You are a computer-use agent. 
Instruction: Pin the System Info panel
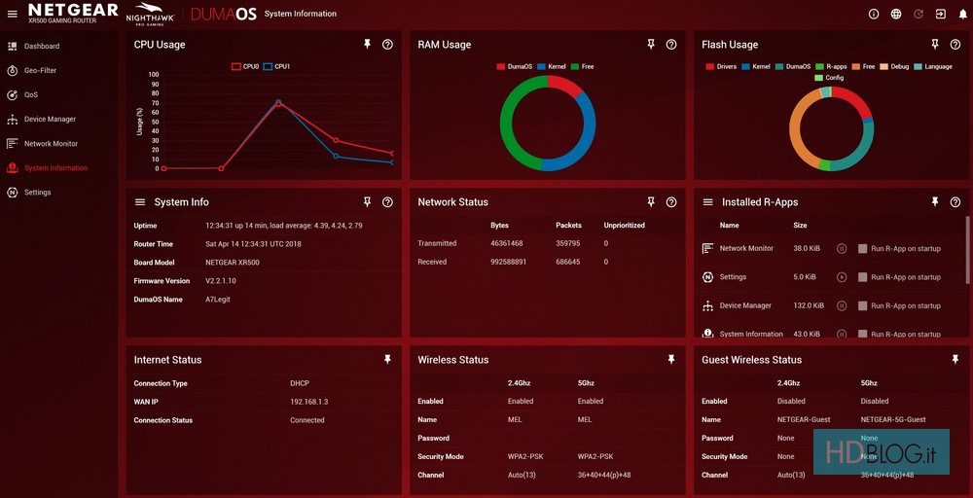tap(367, 201)
